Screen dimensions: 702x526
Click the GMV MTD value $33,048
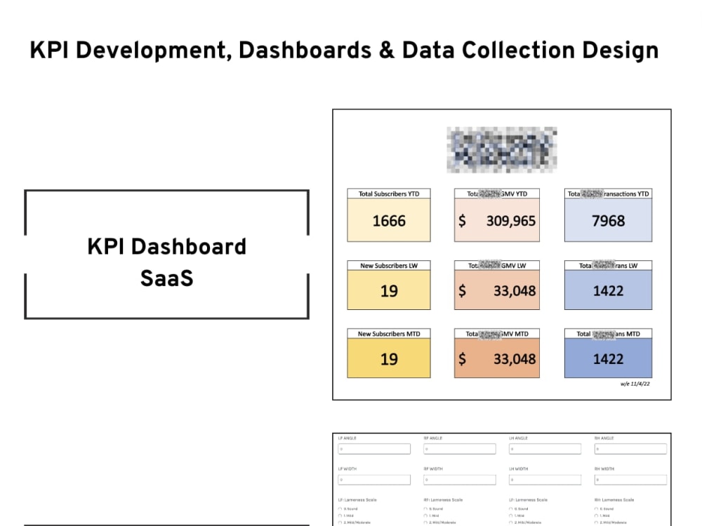click(497, 358)
